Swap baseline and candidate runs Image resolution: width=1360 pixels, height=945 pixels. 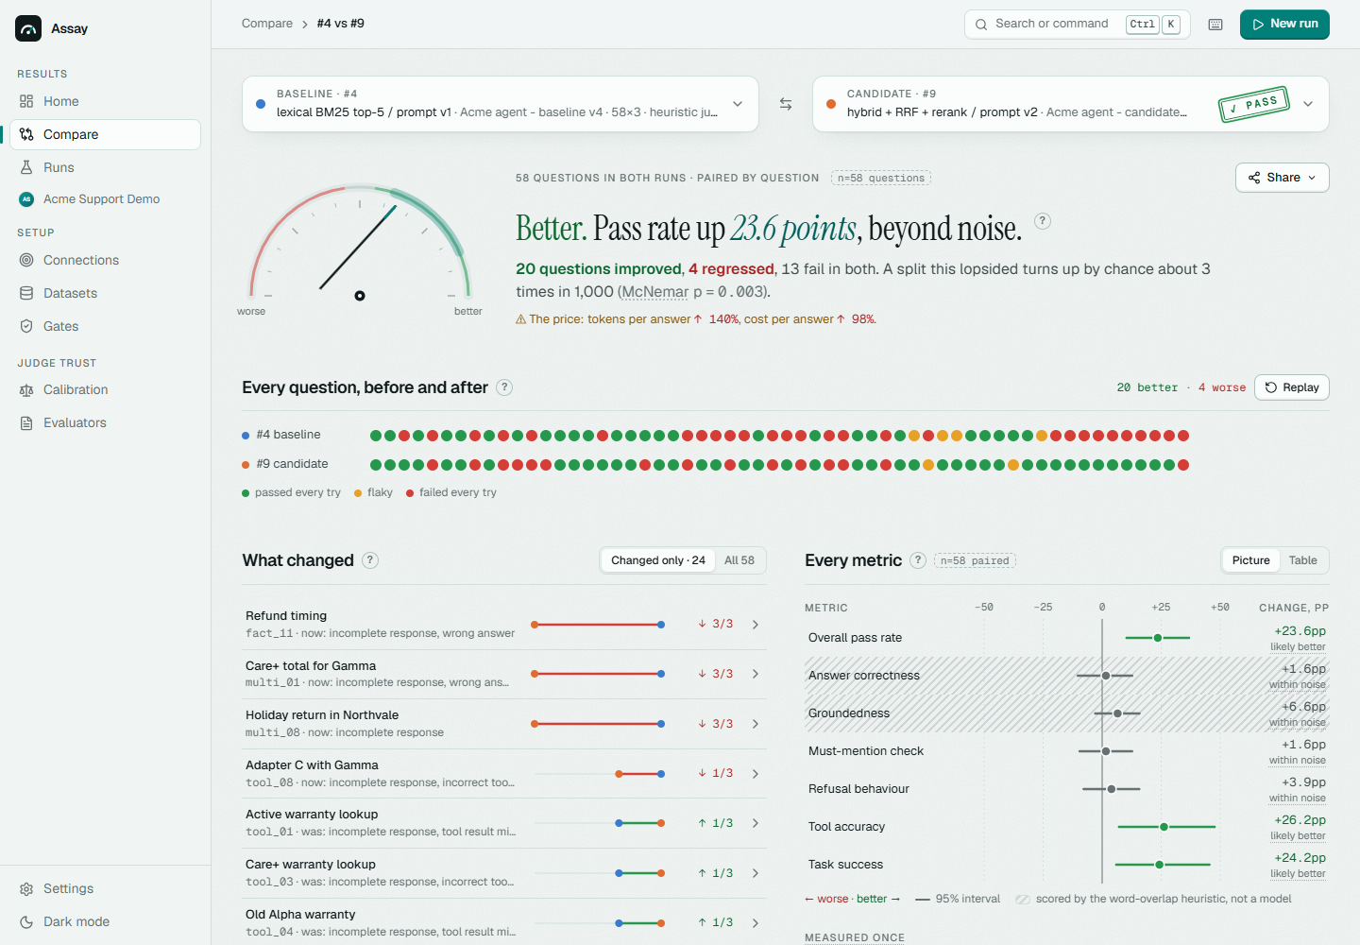coord(786,104)
